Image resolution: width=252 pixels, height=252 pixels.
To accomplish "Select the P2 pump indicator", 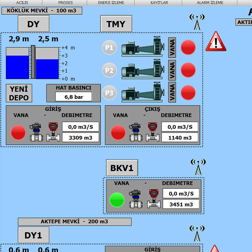I will pyautogui.click(x=109, y=70).
